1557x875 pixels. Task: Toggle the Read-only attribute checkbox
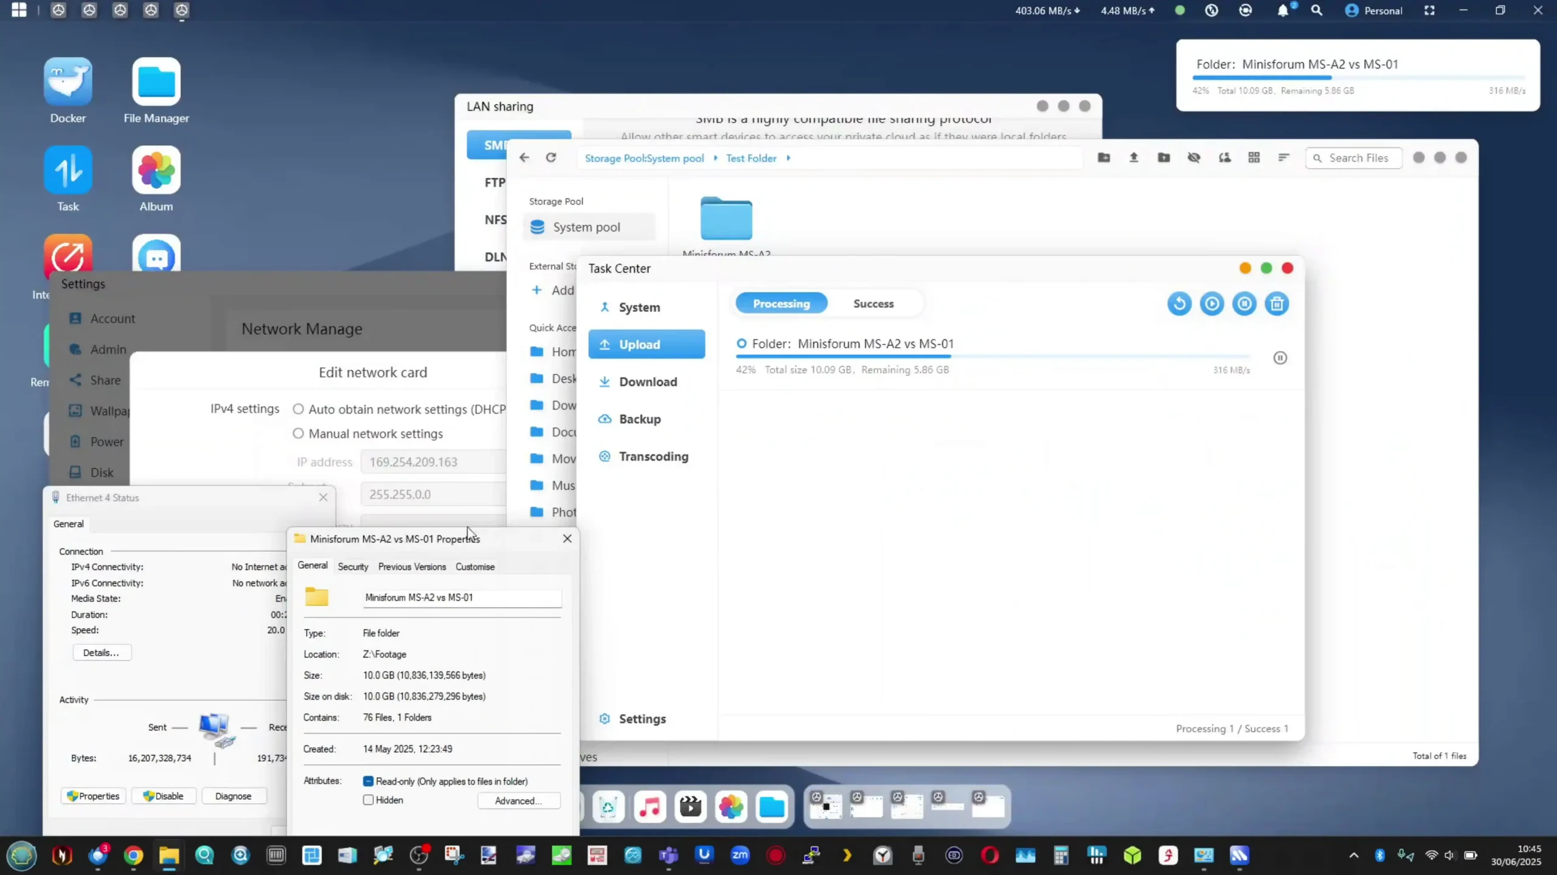[368, 781]
